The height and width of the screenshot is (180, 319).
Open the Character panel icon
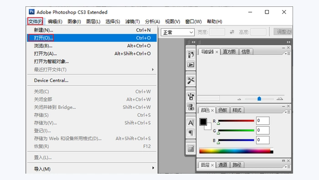(x=191, y=123)
